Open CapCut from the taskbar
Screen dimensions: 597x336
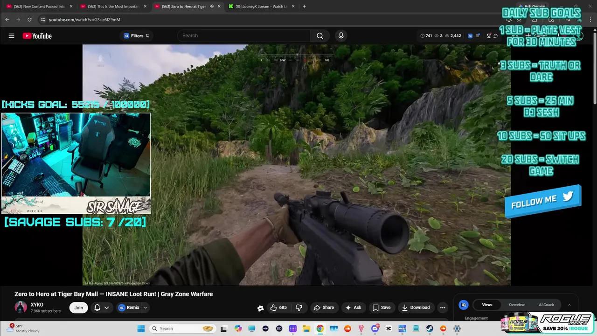(389, 329)
